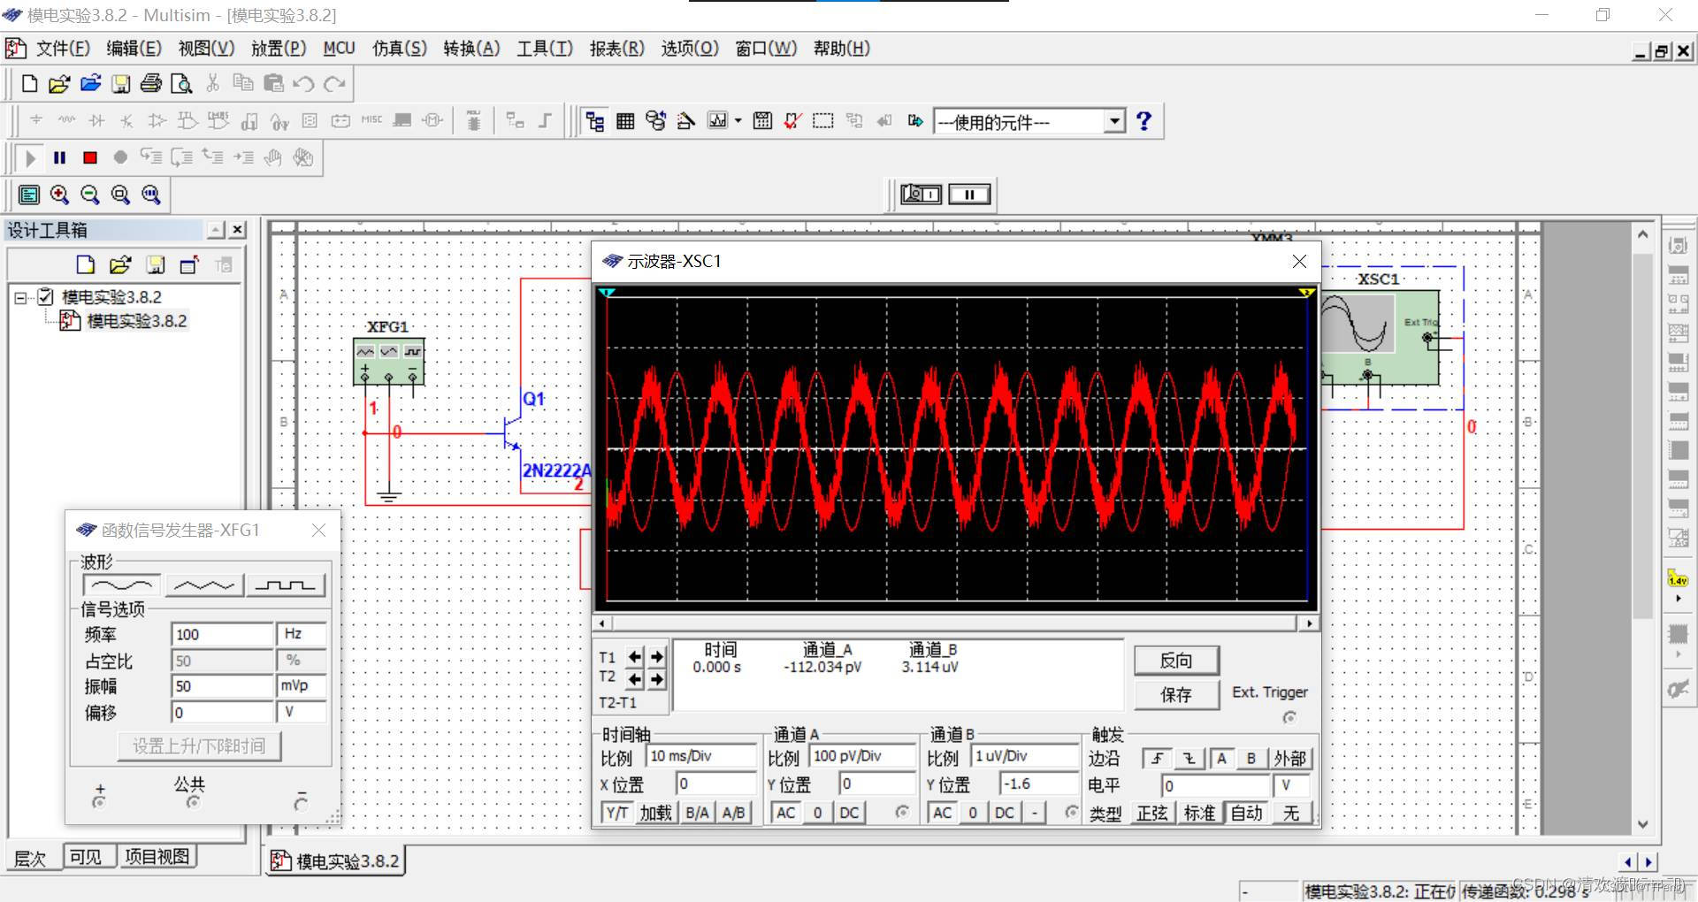The width and height of the screenshot is (1698, 902).
Task: Move cursor T1 right with arrow
Action: click(657, 657)
